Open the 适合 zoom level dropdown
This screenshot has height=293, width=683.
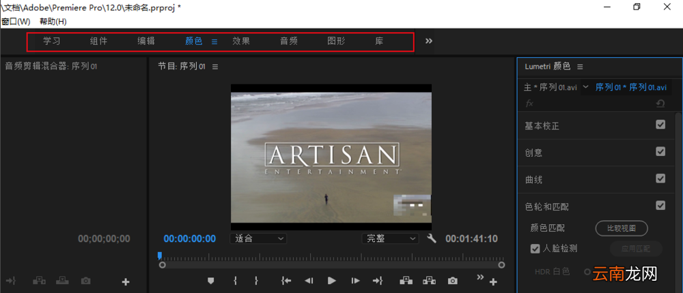point(258,238)
